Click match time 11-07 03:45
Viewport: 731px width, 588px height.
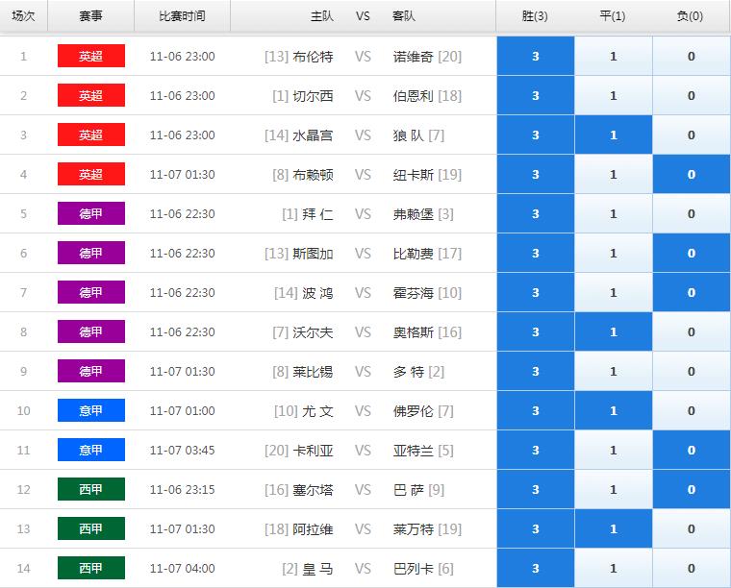click(183, 451)
